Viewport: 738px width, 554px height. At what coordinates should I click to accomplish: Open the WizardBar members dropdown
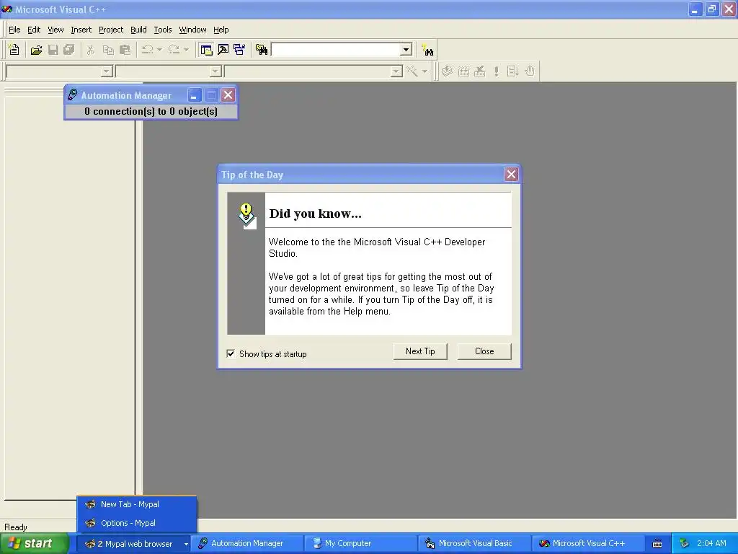point(397,71)
